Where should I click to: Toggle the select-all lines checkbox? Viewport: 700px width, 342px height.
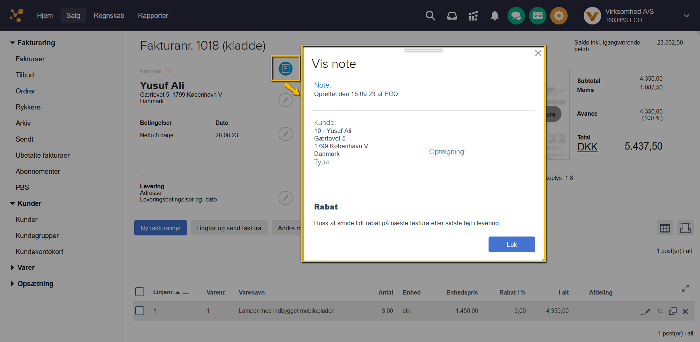point(140,292)
